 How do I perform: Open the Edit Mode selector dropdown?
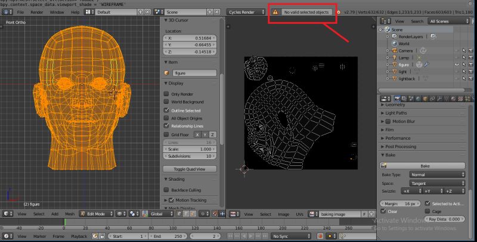tap(97, 214)
